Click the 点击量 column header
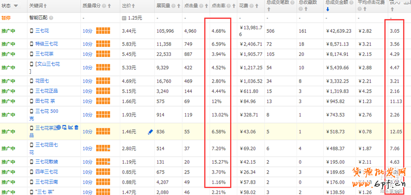 coord(191,6)
